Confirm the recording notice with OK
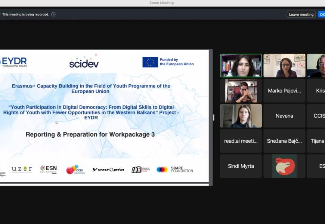 point(321,14)
